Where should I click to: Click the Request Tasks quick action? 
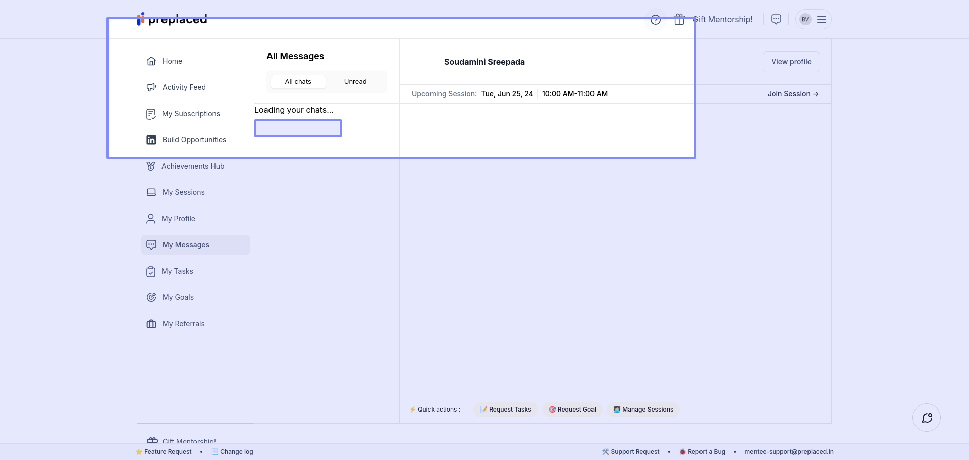(506, 410)
